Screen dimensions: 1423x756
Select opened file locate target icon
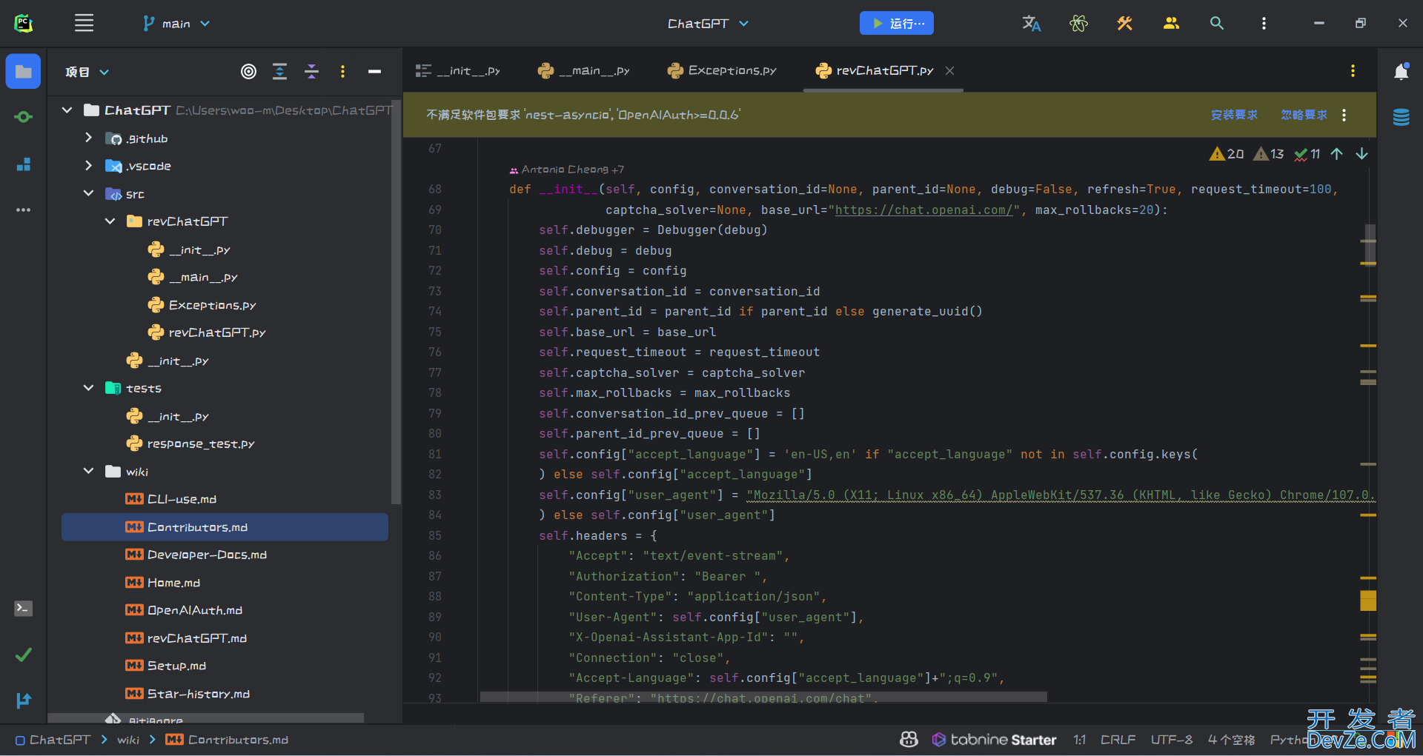(x=248, y=72)
